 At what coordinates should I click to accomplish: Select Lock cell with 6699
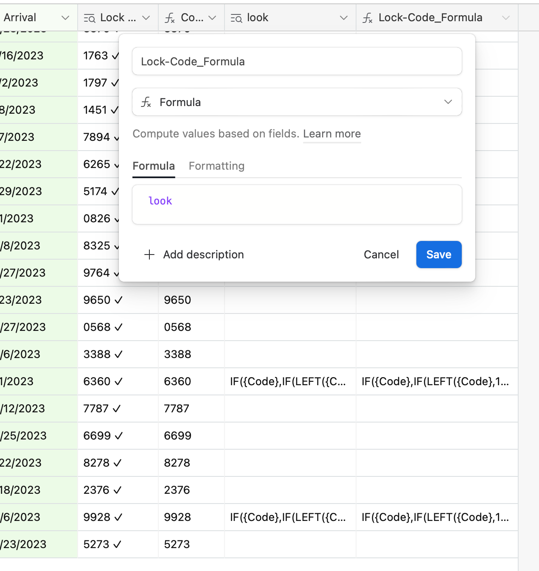coord(118,436)
